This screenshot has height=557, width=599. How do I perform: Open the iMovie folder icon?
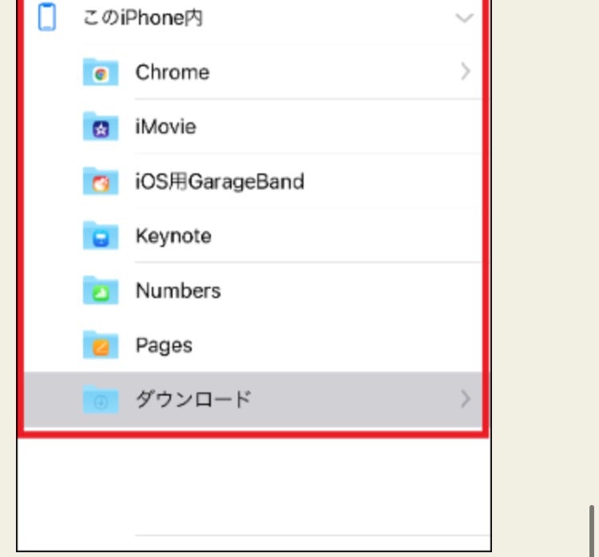tap(101, 127)
